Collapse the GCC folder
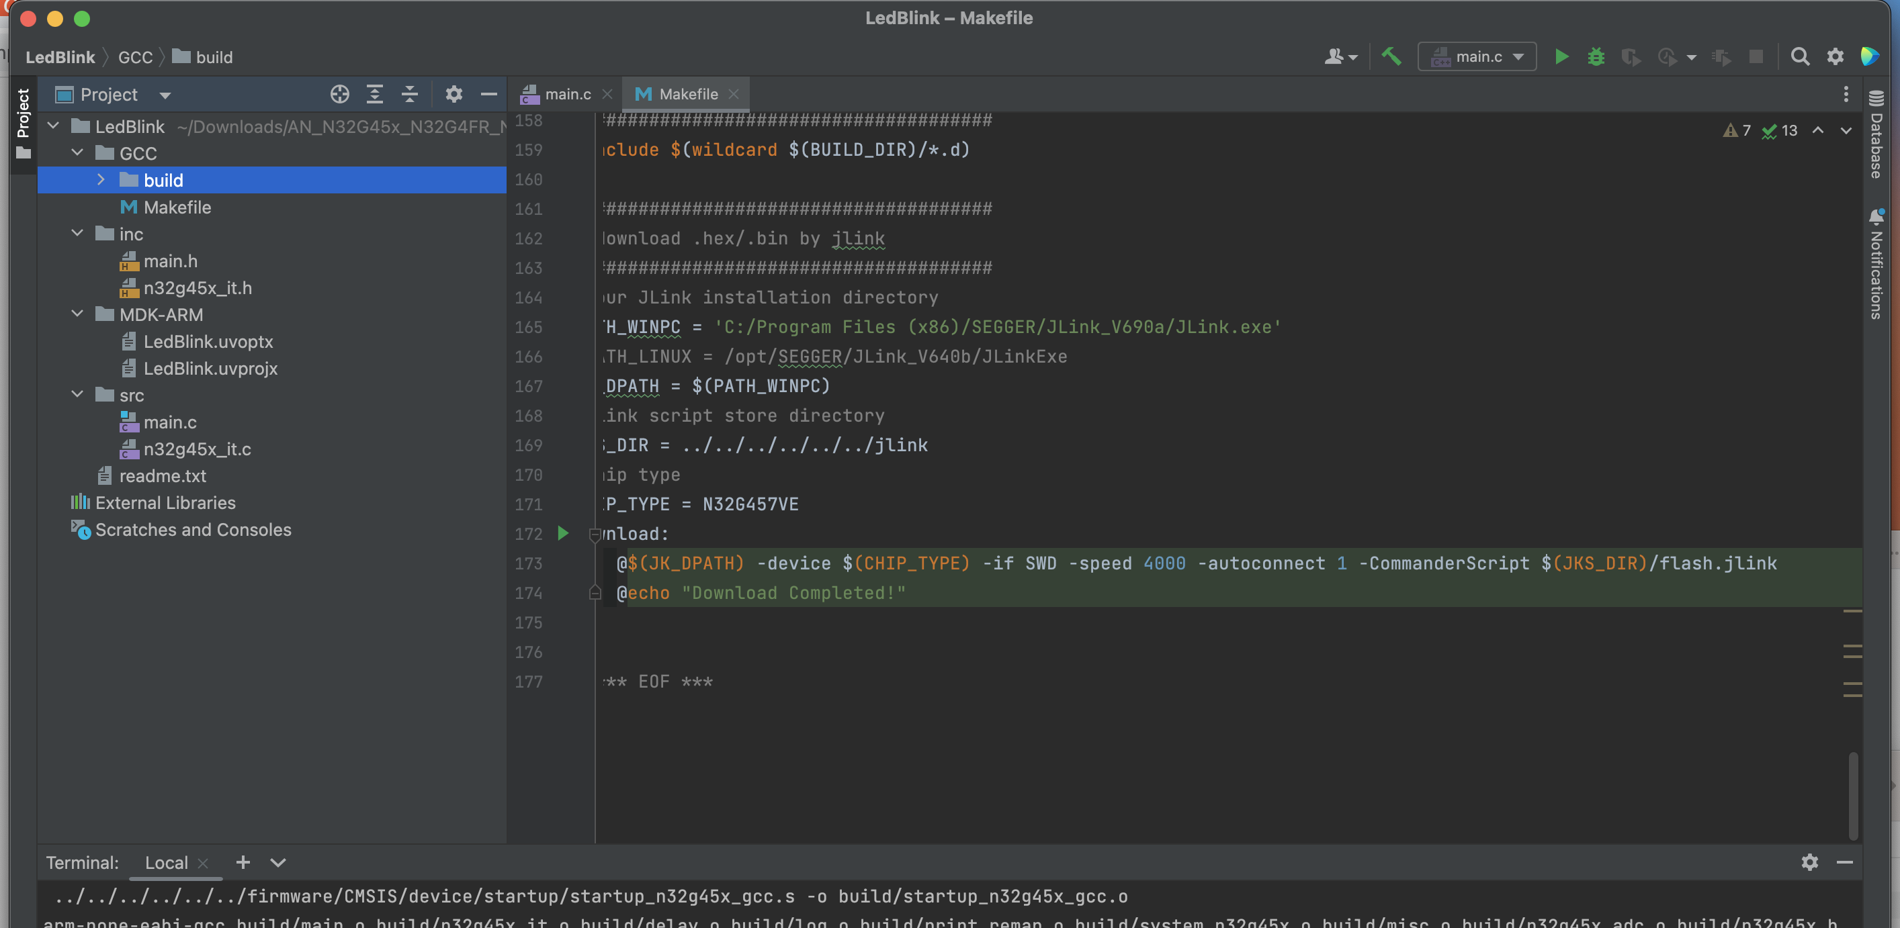The image size is (1900, 928). tap(77, 152)
